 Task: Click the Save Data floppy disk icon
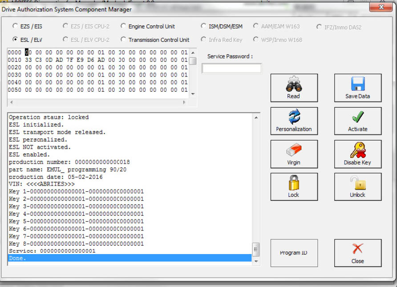tap(357, 88)
